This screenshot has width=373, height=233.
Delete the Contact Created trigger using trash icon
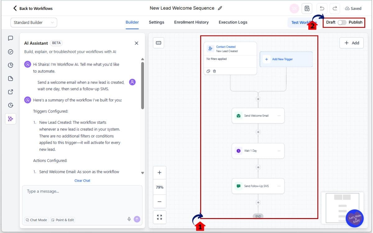214,71
